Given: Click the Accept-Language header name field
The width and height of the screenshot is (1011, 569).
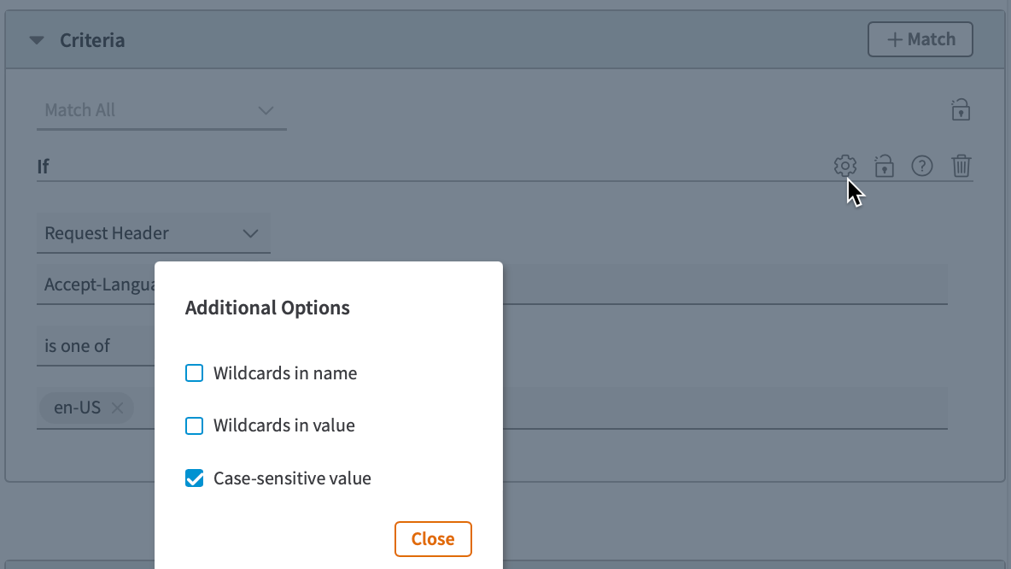Looking at the screenshot, I should coord(96,284).
